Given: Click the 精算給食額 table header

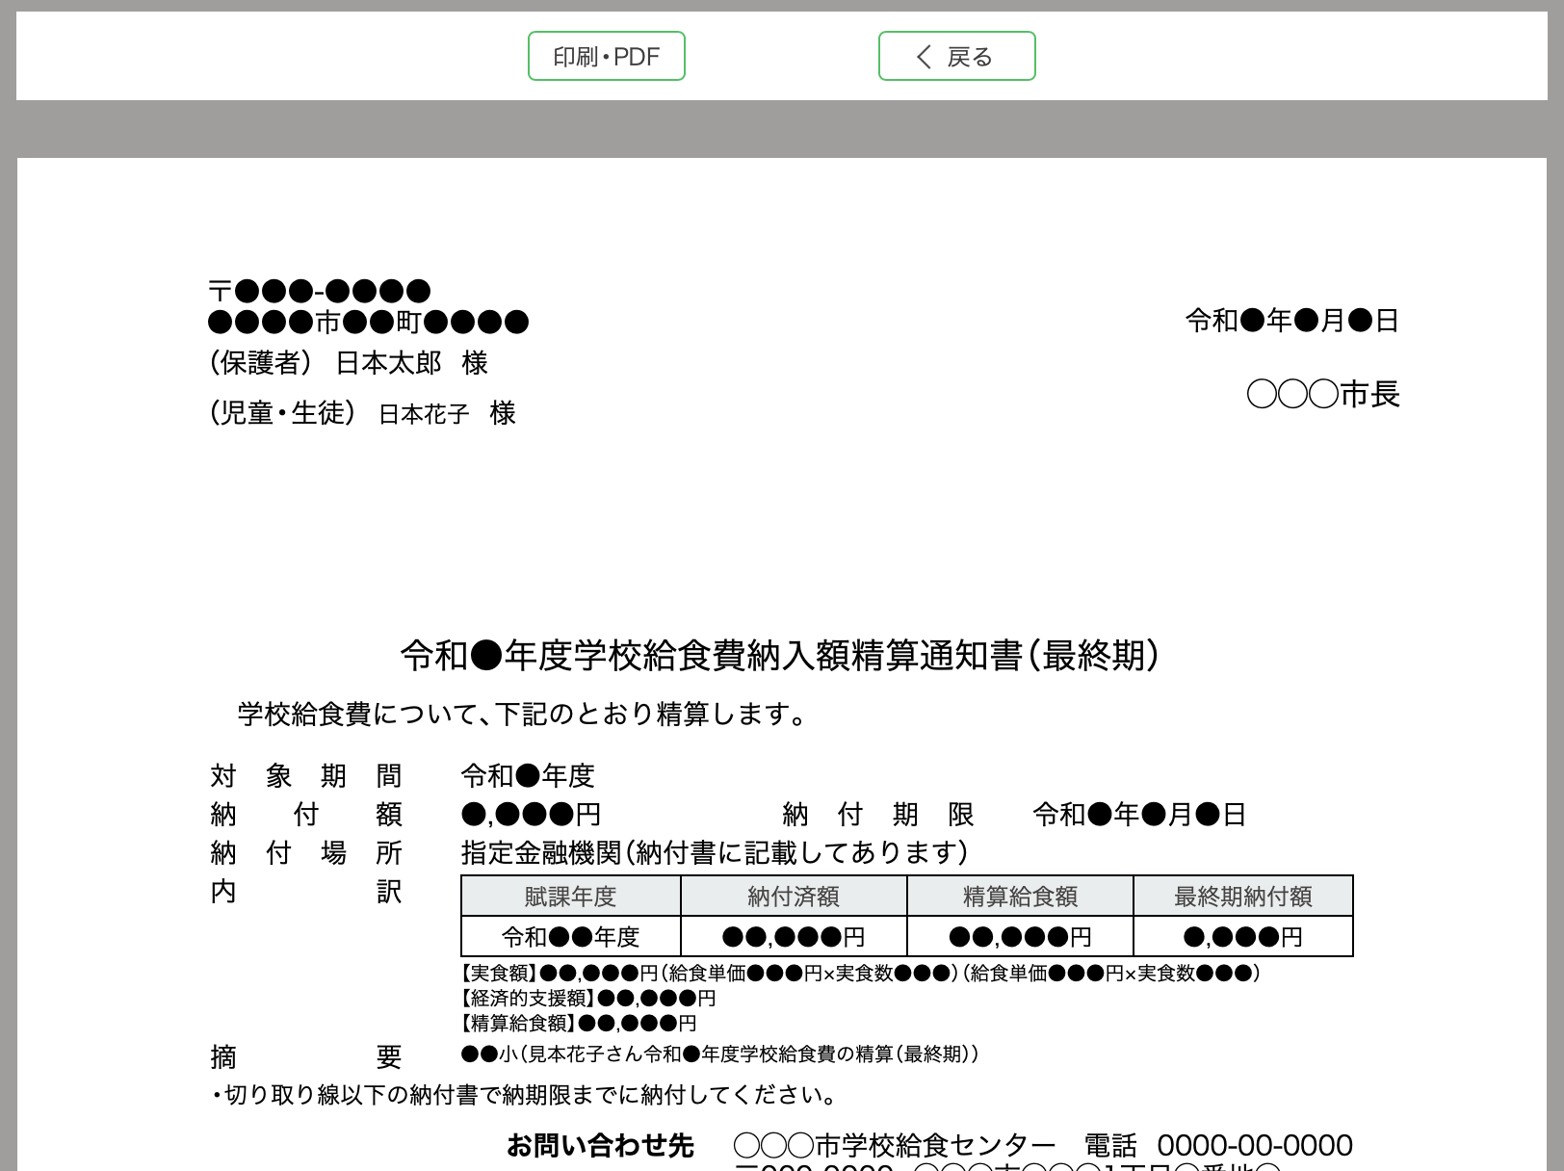Looking at the screenshot, I should [x=1020, y=897].
